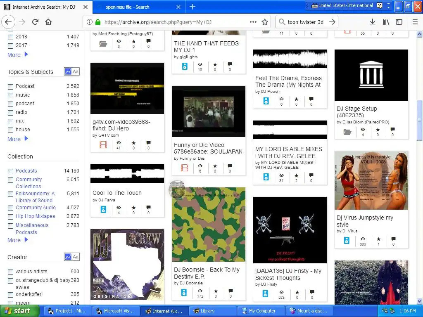Viewport: 423px width, 317px height.
Task: Check the 2018 year filter
Action: point(10,37)
